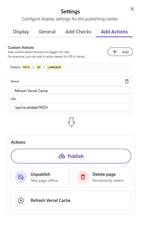This screenshot has width=143, height=233.
Task: Click the Publish button
Action: (x=71, y=156)
